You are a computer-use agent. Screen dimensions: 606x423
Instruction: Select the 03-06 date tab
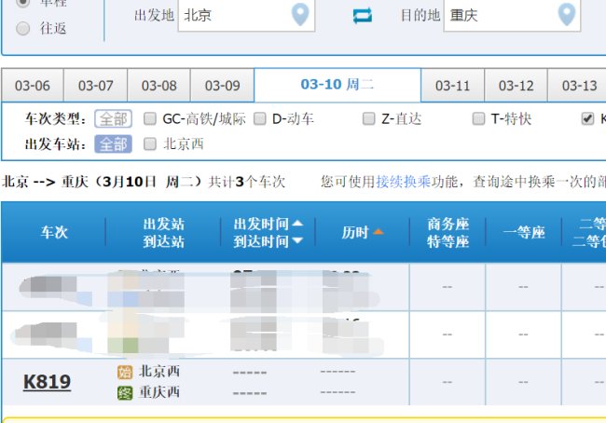point(33,86)
